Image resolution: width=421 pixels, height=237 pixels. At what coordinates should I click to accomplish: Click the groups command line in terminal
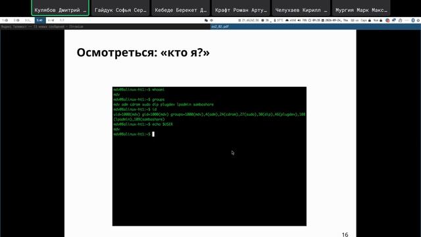[139, 99]
